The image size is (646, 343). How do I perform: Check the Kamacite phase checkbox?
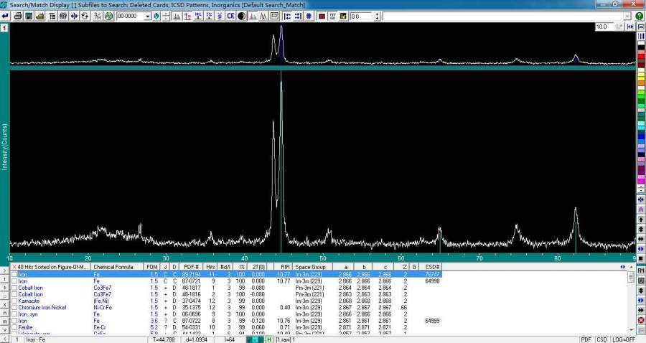pos(14,301)
